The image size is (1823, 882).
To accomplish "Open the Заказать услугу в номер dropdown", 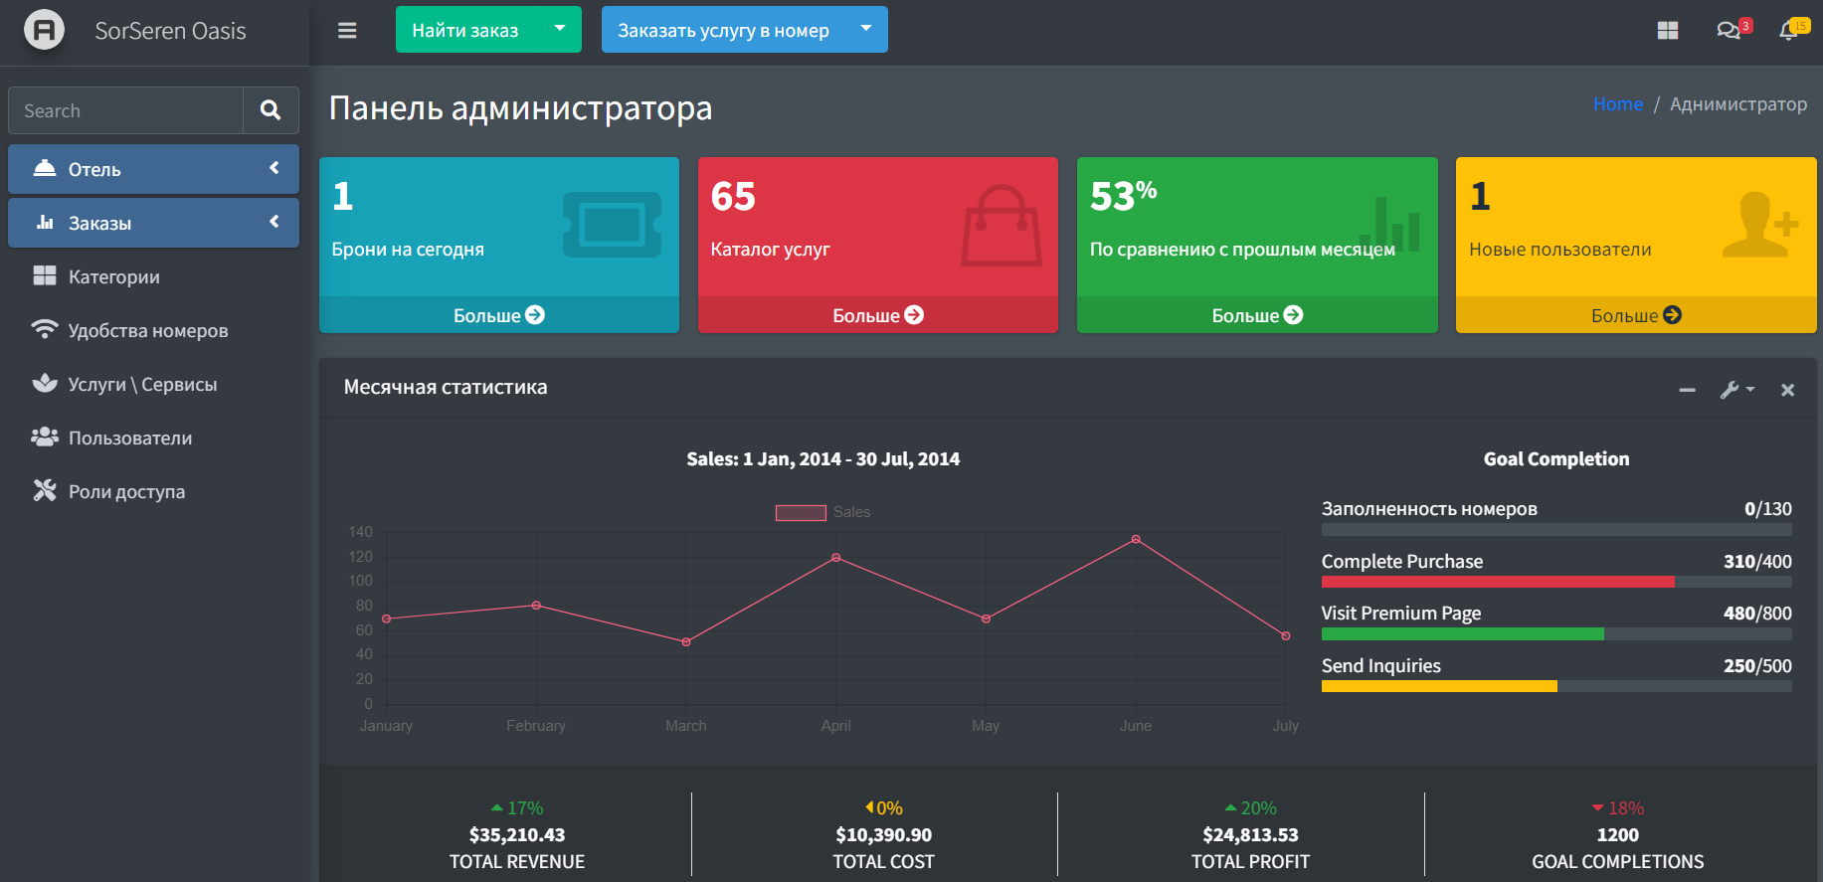I will click(x=866, y=30).
